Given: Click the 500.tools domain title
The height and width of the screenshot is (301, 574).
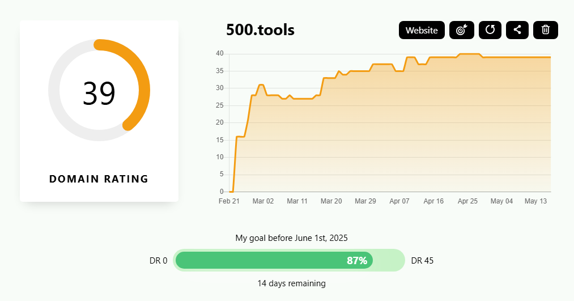Looking at the screenshot, I should coord(260,30).
